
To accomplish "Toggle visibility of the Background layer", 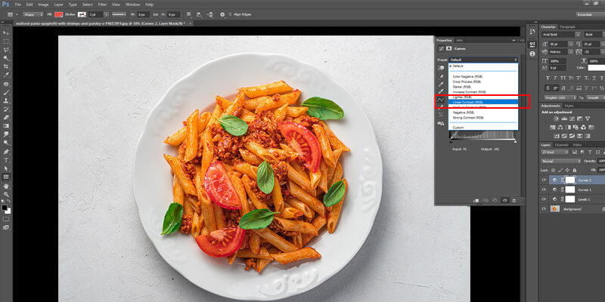I will (x=544, y=208).
